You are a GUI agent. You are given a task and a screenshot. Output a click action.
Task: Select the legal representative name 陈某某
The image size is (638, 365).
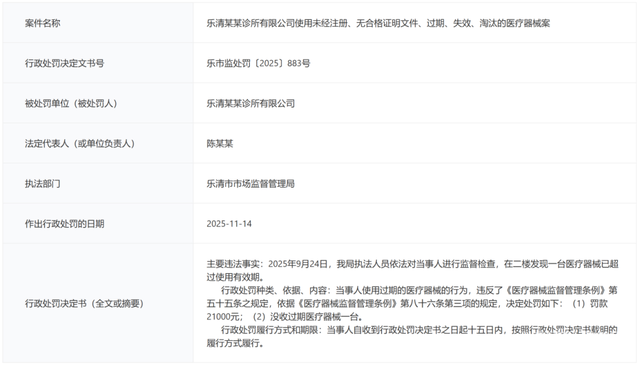[220, 143]
